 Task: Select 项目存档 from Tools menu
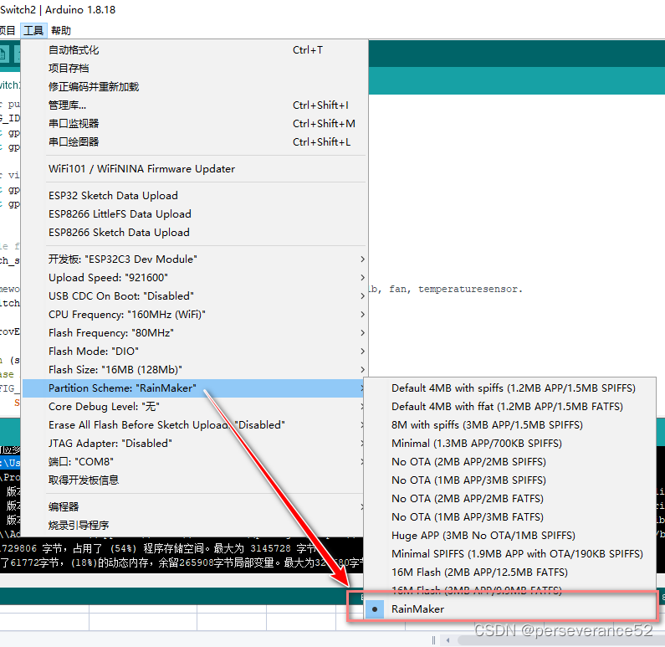(194, 69)
